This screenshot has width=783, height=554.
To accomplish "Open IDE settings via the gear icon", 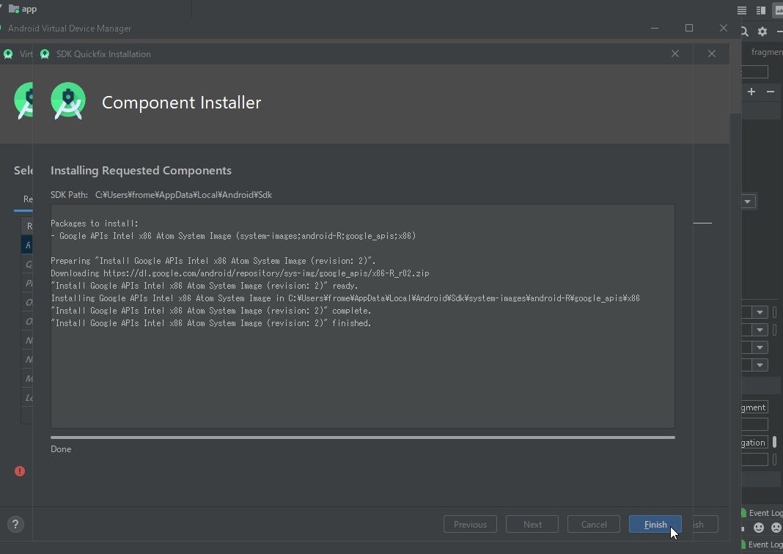I will pyautogui.click(x=762, y=32).
